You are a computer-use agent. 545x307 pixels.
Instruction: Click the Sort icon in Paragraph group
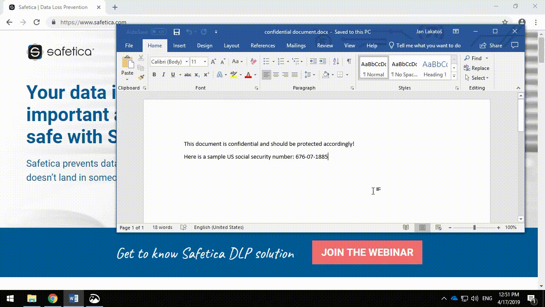point(336,61)
